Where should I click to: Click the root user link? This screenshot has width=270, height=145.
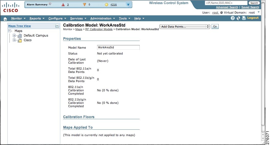click(215, 13)
